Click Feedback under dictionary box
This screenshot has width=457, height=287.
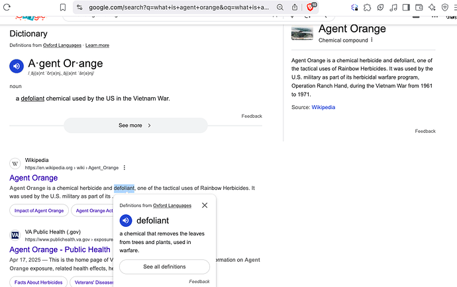click(x=252, y=116)
